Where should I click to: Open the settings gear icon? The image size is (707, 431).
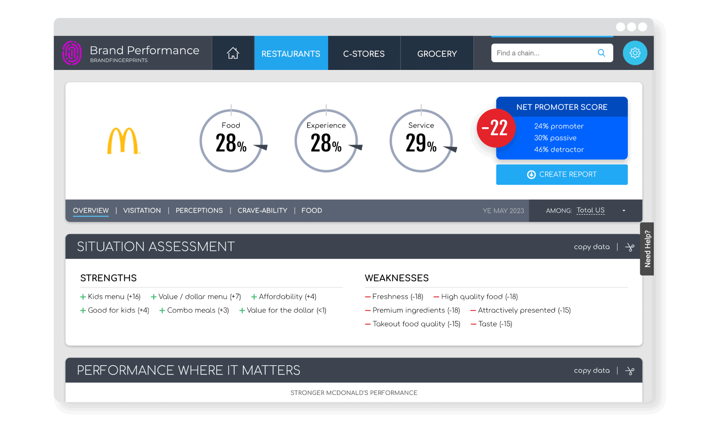coord(635,53)
